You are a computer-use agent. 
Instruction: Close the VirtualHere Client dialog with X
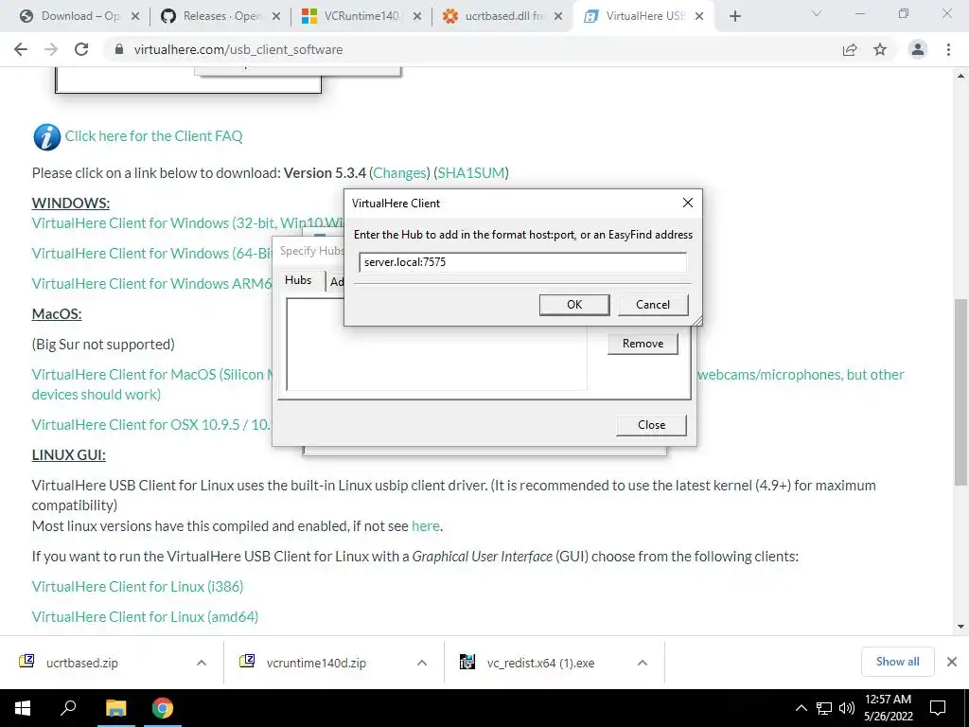(688, 203)
